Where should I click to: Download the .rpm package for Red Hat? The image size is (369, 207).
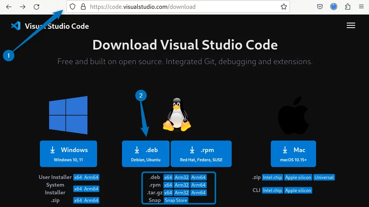pos(201,154)
